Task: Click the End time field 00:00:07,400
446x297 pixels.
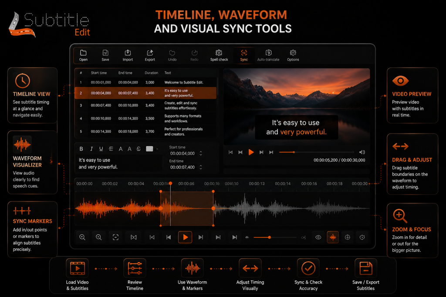Action: (x=182, y=167)
